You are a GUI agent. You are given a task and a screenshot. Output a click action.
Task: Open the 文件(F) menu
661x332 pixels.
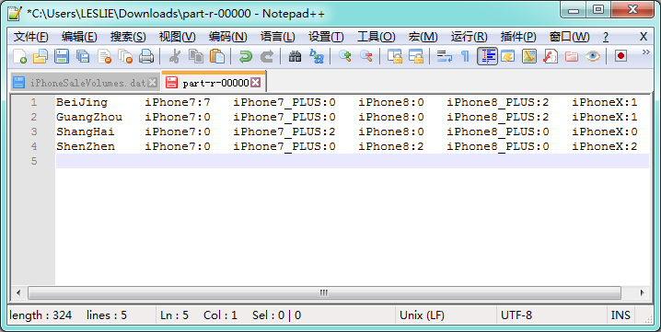pyautogui.click(x=30, y=37)
